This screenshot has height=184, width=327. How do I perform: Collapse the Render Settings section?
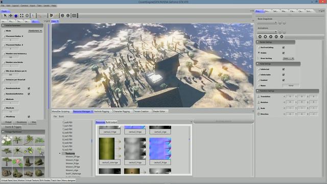click(258, 42)
